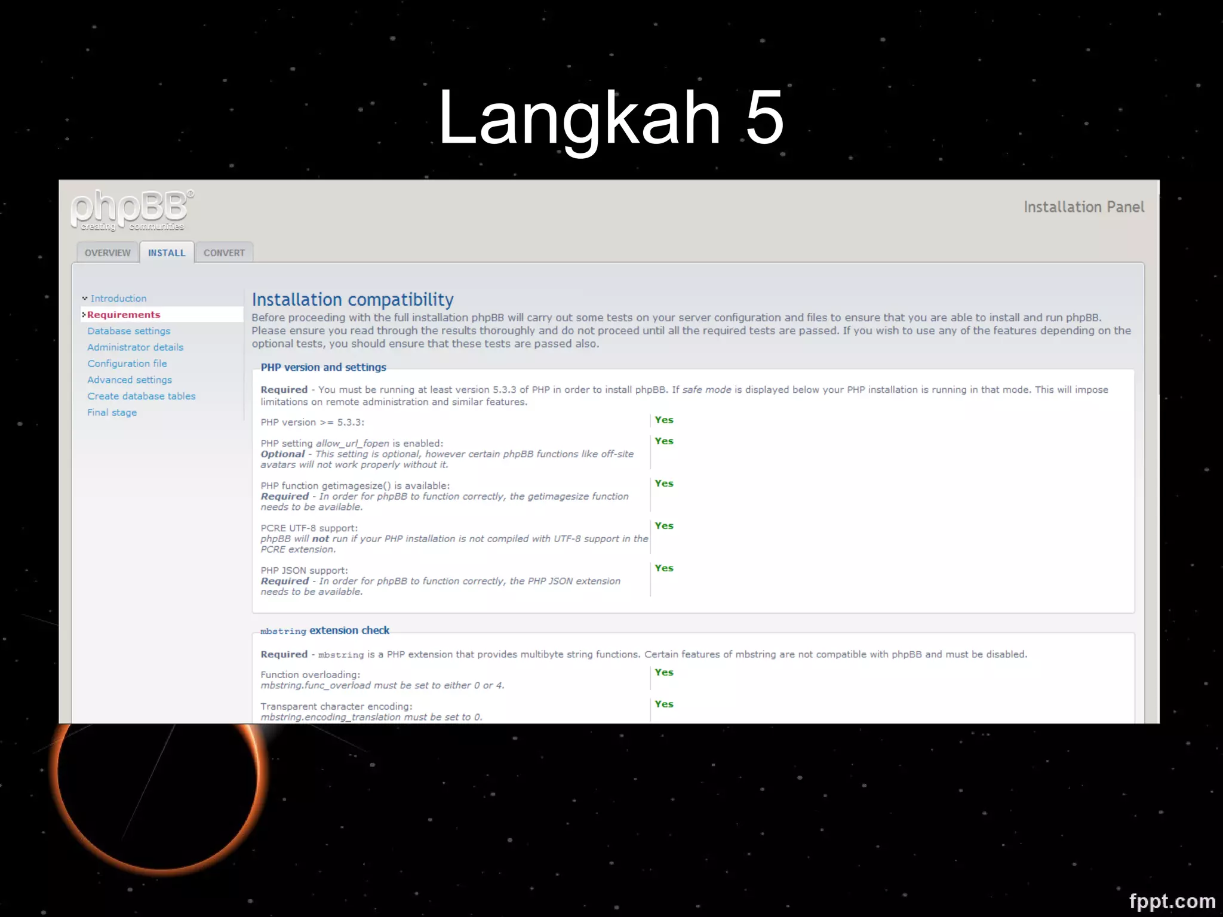
Task: Click Yes result for Transparent character encoding
Action: click(x=664, y=704)
